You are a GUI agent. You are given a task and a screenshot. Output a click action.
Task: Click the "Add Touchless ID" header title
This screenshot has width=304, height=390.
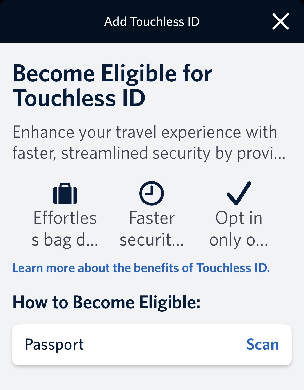152,21
